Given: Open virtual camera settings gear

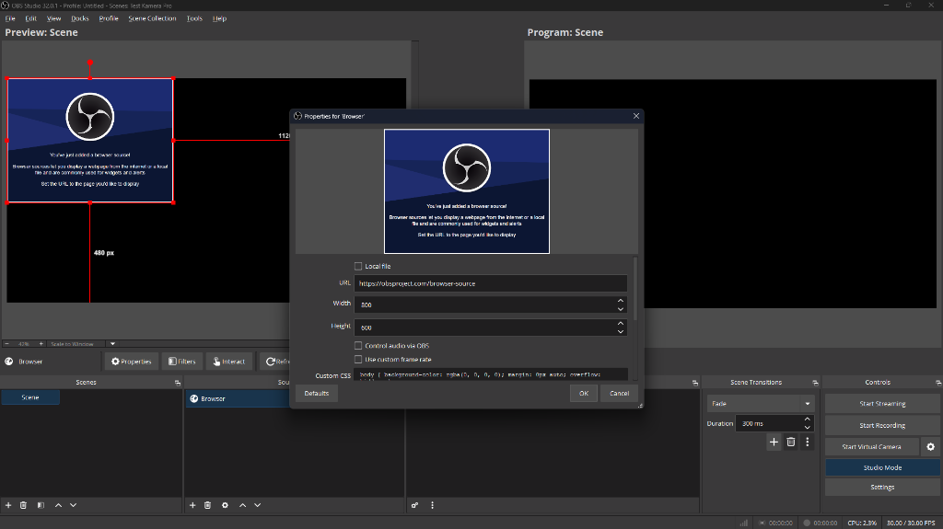Looking at the screenshot, I should (x=930, y=446).
